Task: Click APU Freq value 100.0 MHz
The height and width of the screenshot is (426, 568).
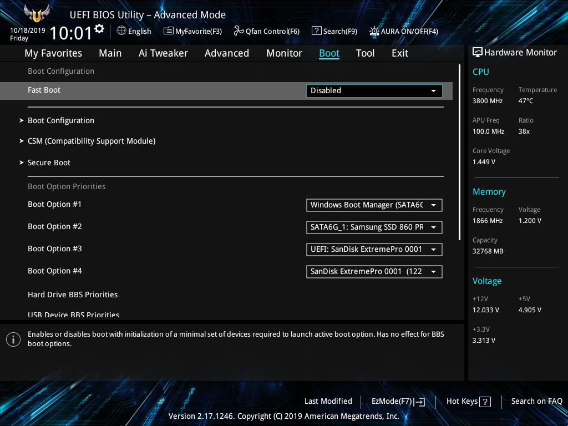Action: [x=488, y=131]
